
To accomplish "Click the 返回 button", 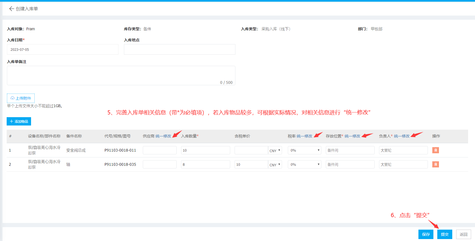I will (x=463, y=234).
